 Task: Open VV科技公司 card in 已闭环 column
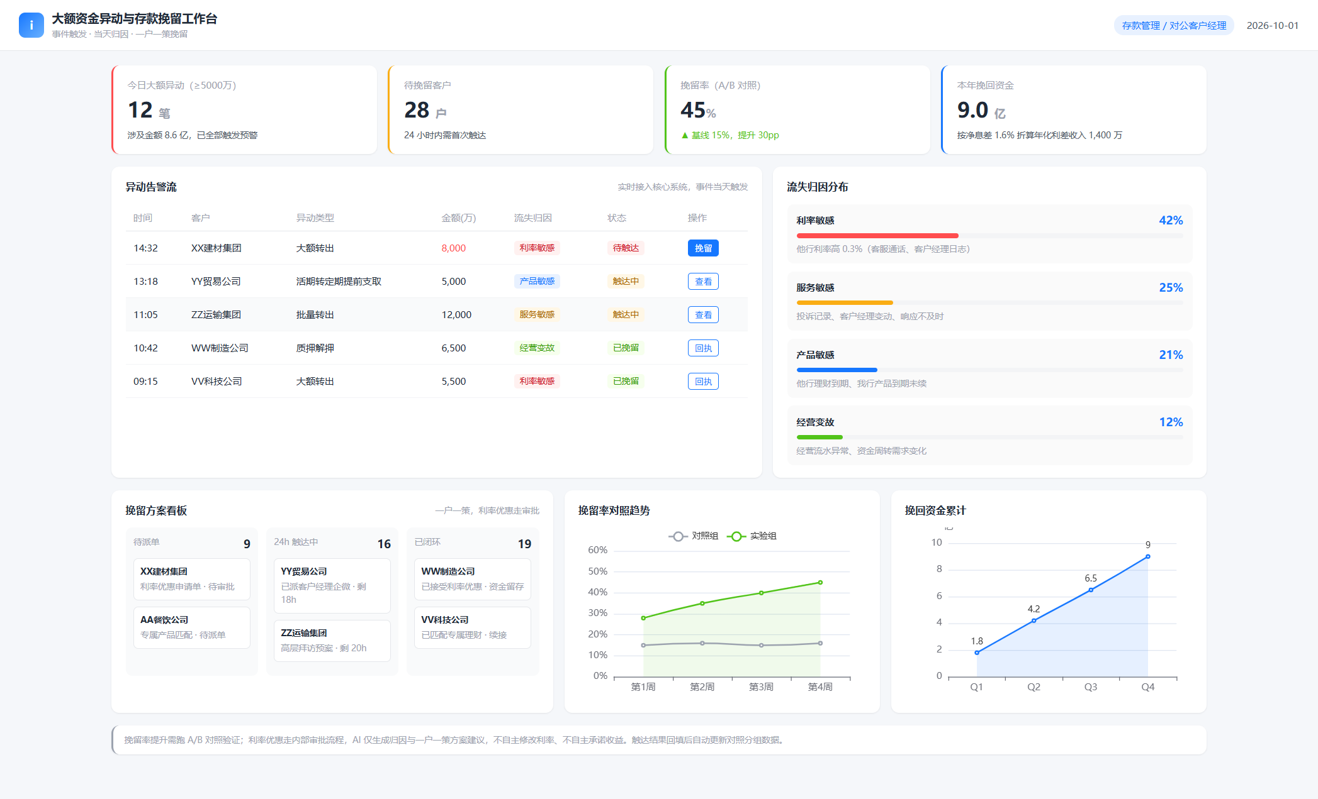(473, 627)
